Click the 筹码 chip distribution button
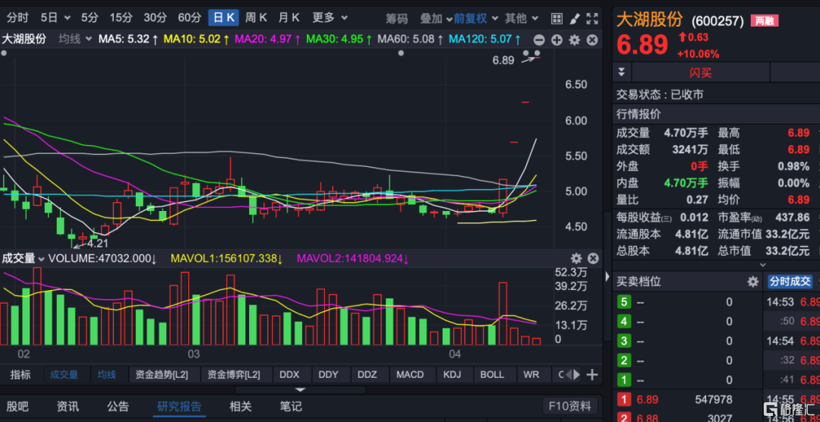The height and width of the screenshot is (422, 820). tap(397, 19)
